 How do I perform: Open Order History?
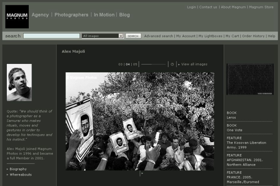pos(253,36)
